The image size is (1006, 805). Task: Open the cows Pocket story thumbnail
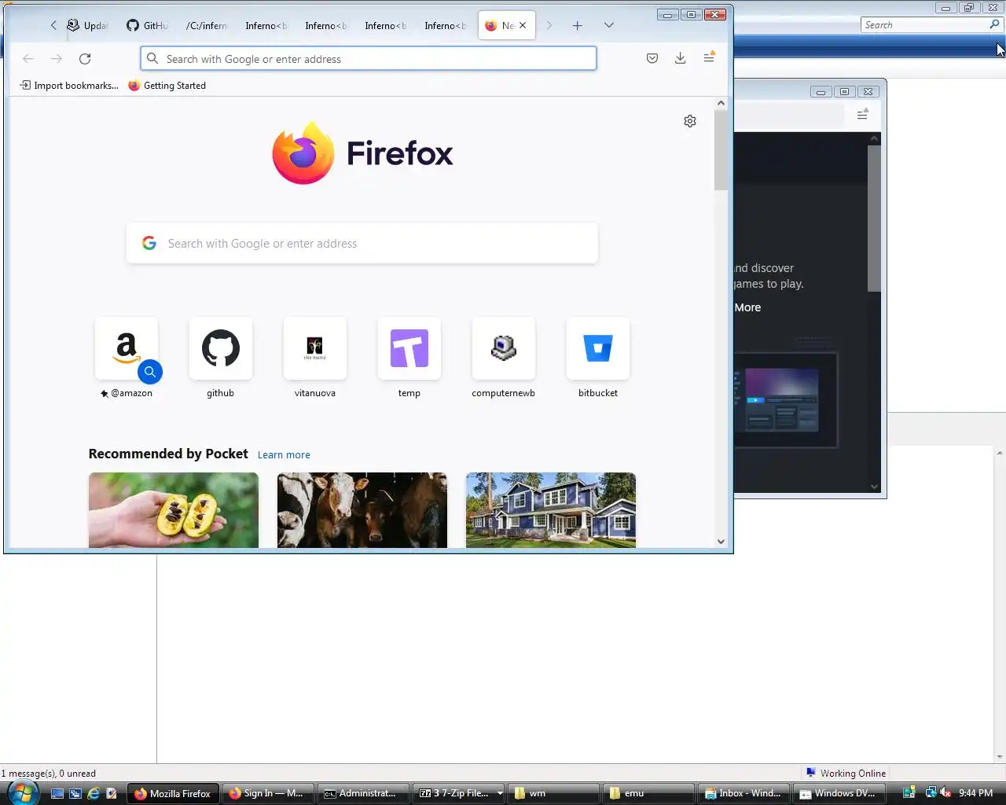362,510
